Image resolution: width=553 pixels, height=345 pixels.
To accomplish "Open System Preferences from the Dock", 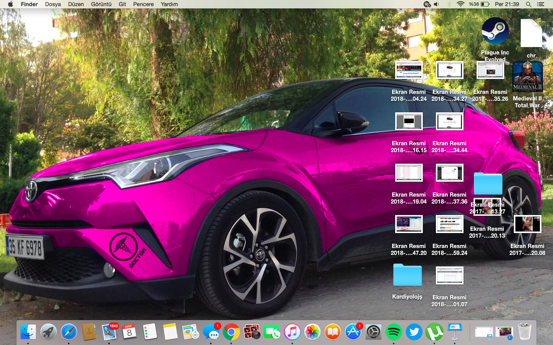I will click(x=373, y=332).
